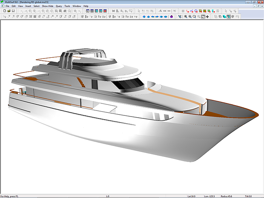Click the yellow square tool icon

point(205,11)
